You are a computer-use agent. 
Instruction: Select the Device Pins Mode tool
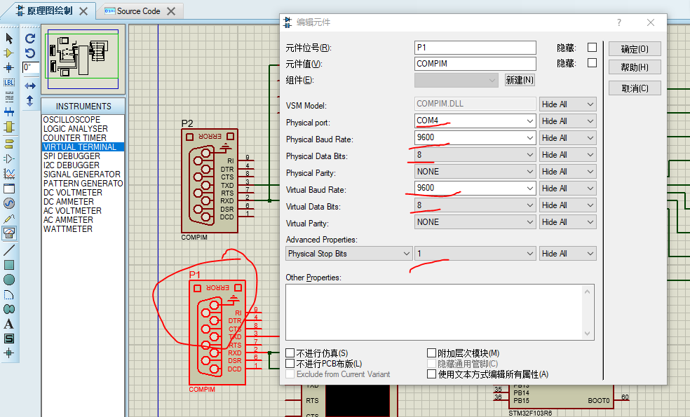(x=9, y=158)
